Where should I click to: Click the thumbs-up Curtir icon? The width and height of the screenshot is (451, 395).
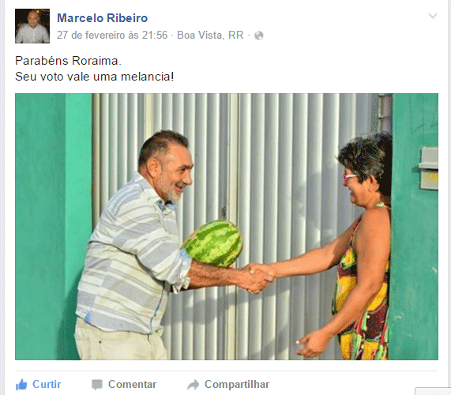21,385
